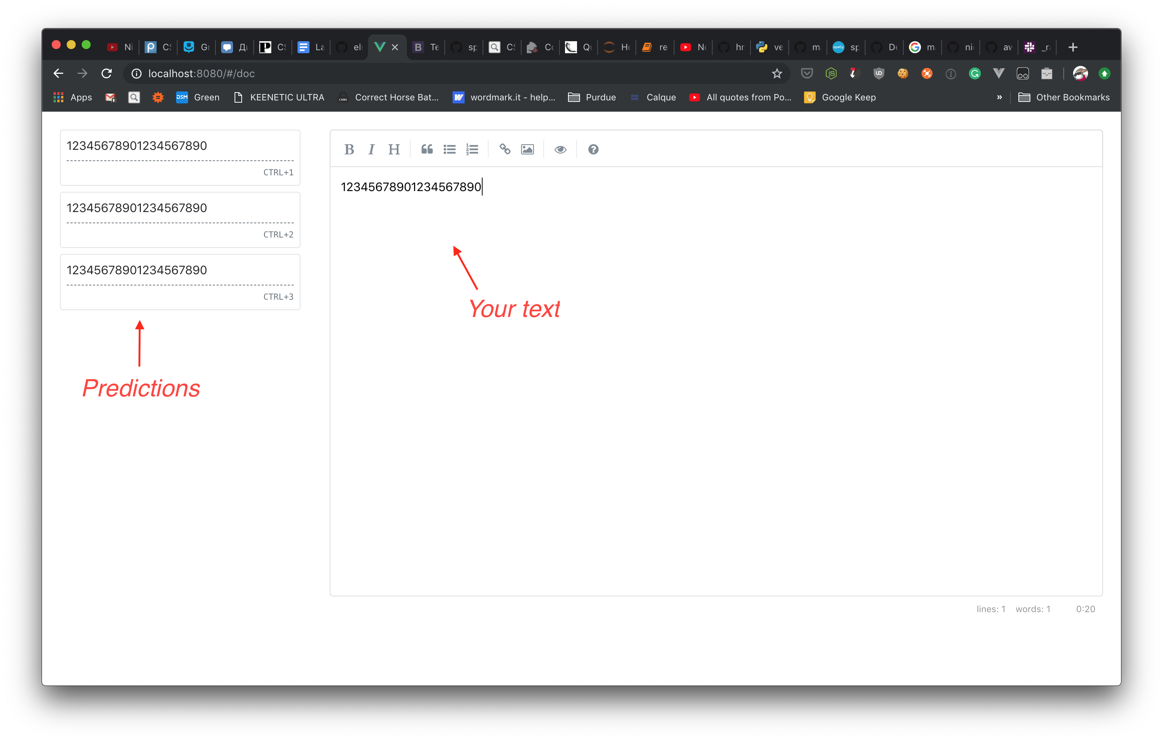Toggle markdown preview with eye icon
This screenshot has height=741, width=1163.
[560, 149]
